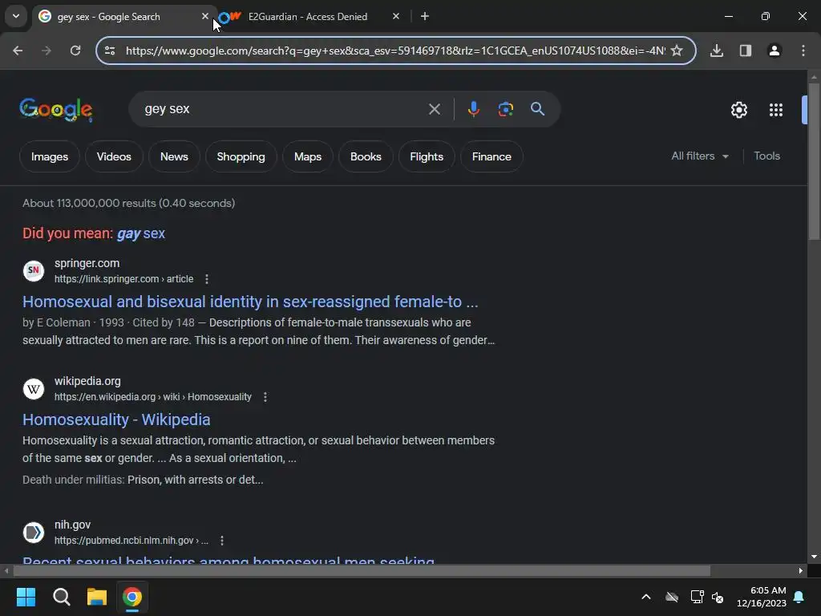Filter results by Videos
Image resolution: width=821 pixels, height=616 pixels.
point(114,156)
